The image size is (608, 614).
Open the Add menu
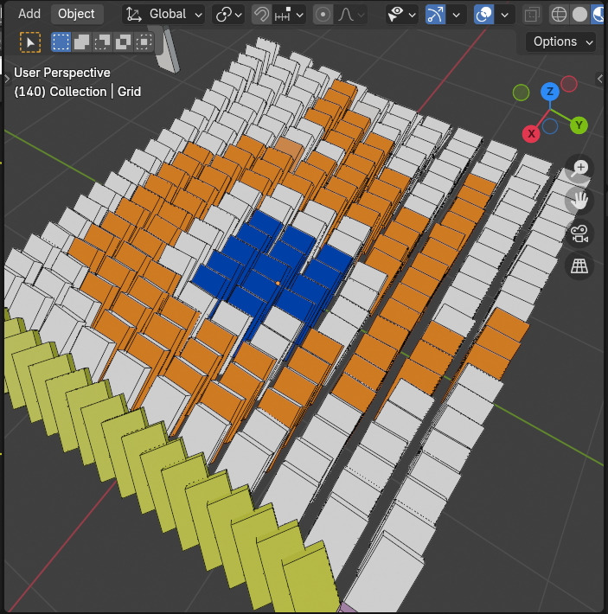coord(29,14)
